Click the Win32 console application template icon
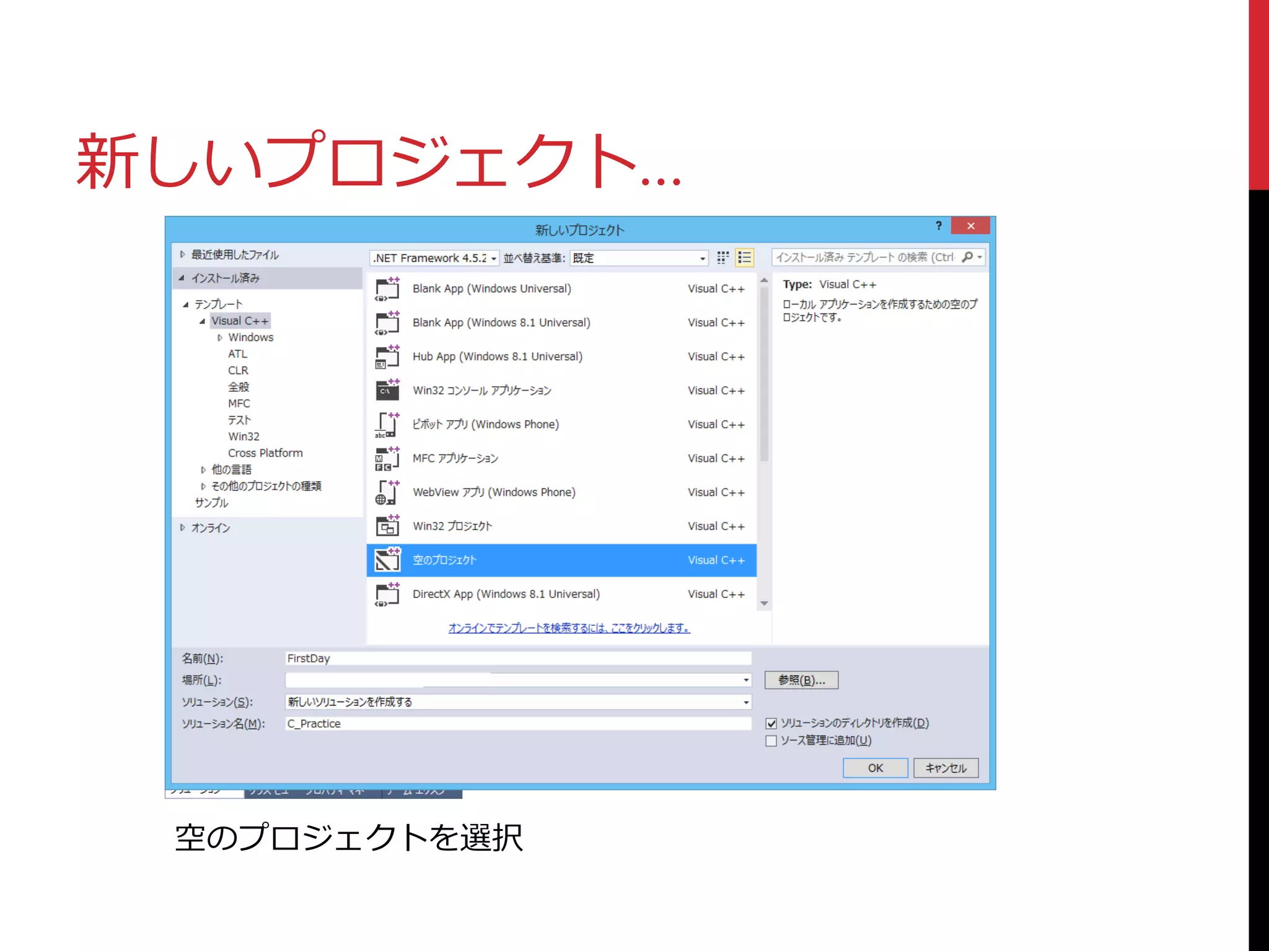Screen dimensions: 1269x951 [x=387, y=391]
